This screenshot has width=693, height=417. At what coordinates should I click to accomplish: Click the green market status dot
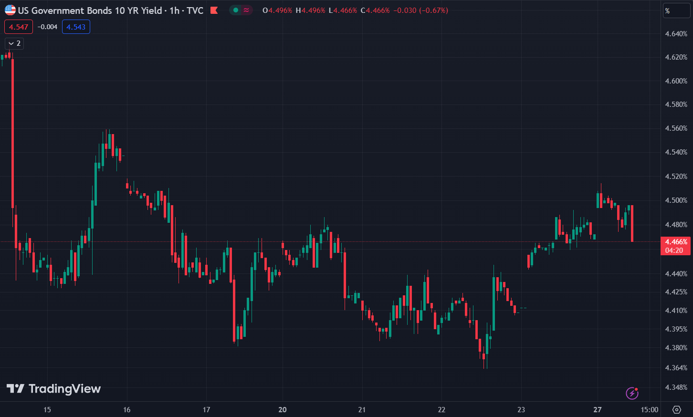235,10
